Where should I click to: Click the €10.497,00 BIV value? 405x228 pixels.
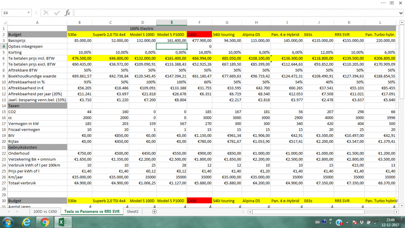tap(349, 136)
